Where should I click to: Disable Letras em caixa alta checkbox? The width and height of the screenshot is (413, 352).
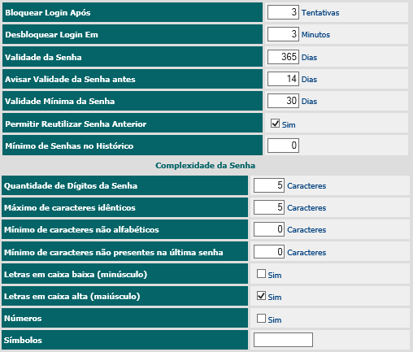[261, 296]
